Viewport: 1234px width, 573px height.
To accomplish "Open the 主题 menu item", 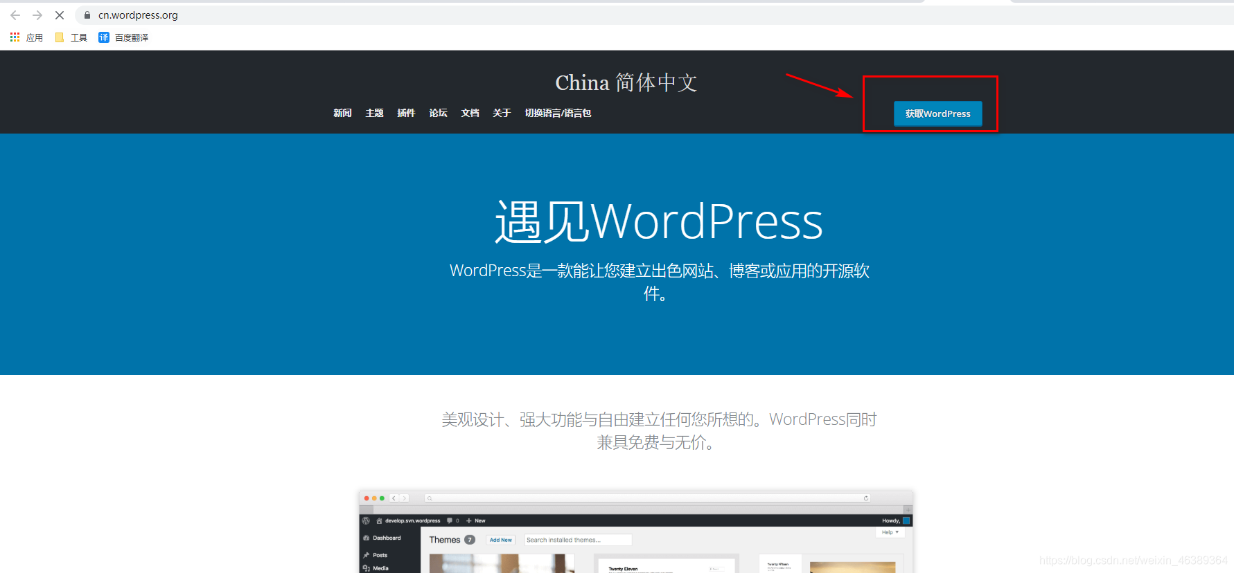I will click(x=374, y=113).
